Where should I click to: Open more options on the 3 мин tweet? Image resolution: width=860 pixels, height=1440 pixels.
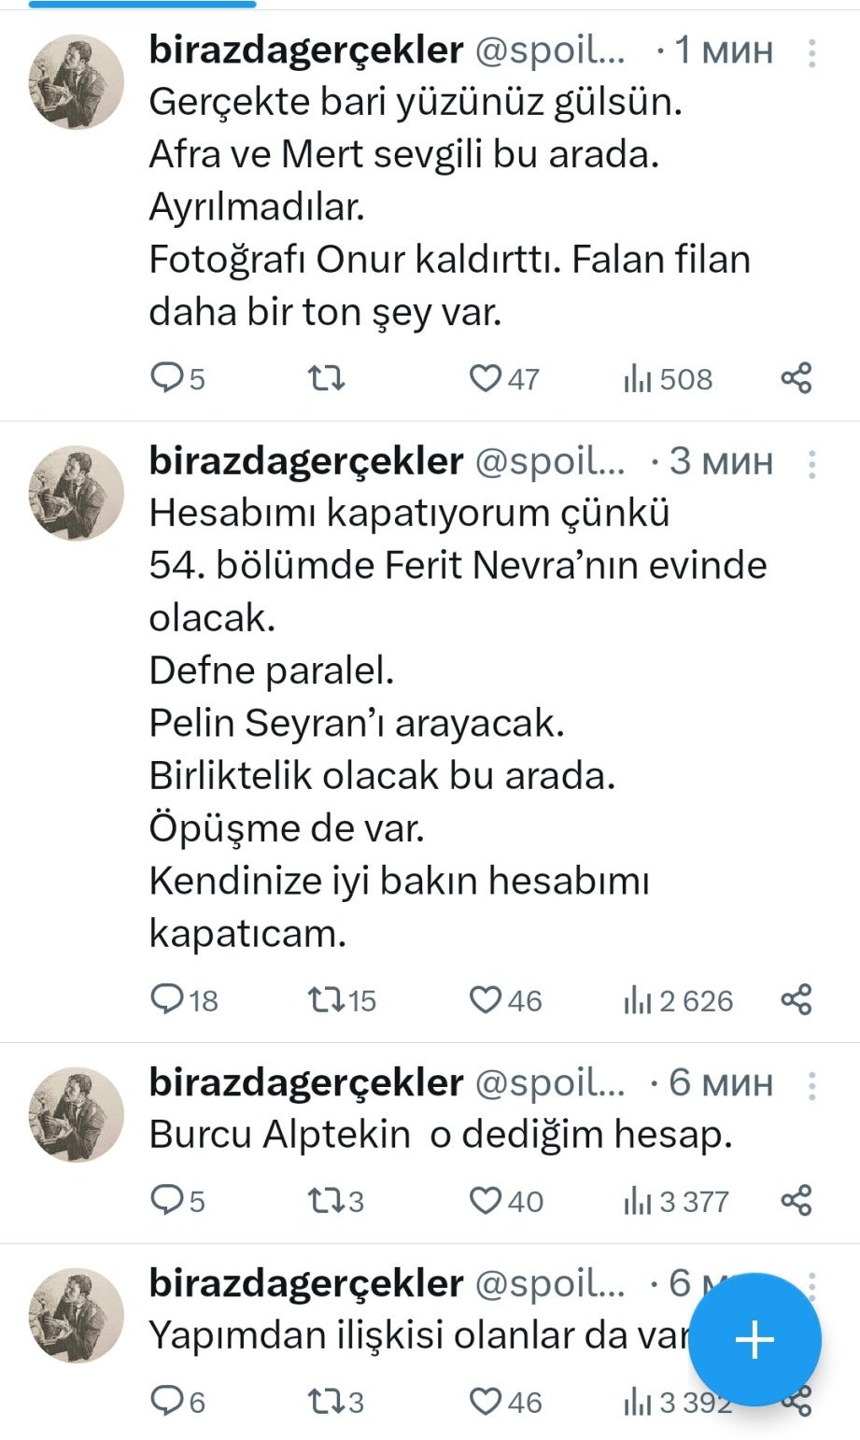pos(811,463)
